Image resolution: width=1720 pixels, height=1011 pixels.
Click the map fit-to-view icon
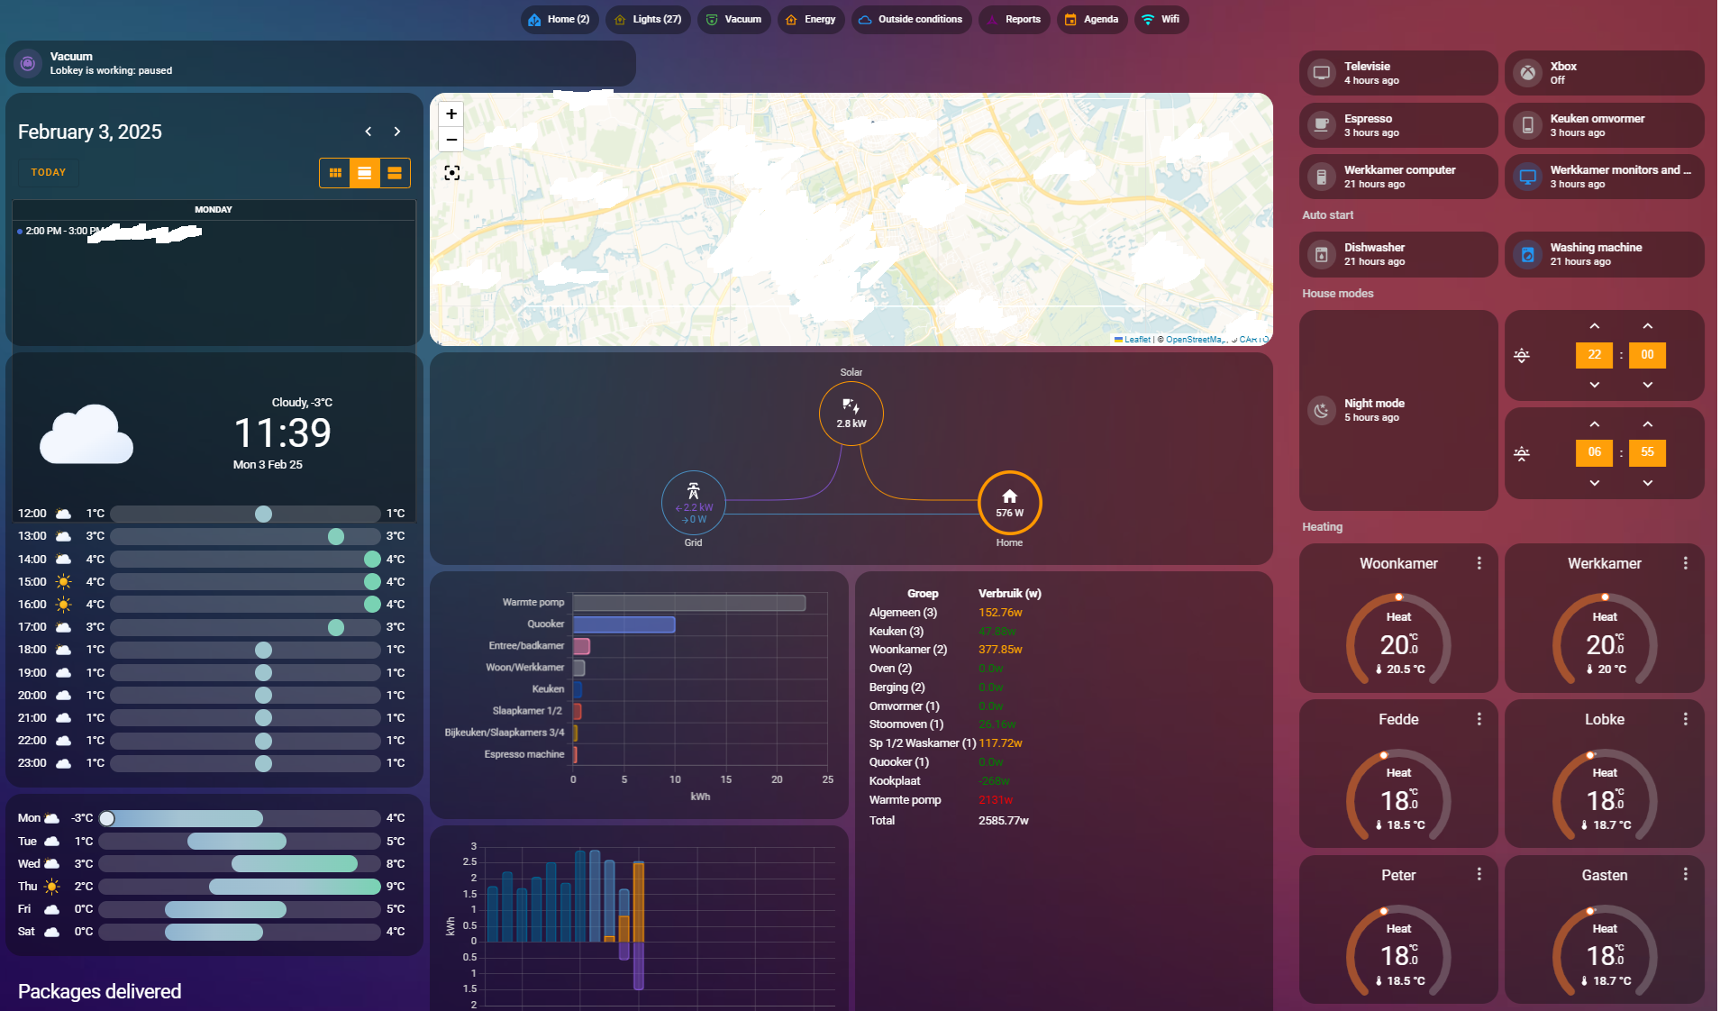pyautogui.click(x=451, y=173)
